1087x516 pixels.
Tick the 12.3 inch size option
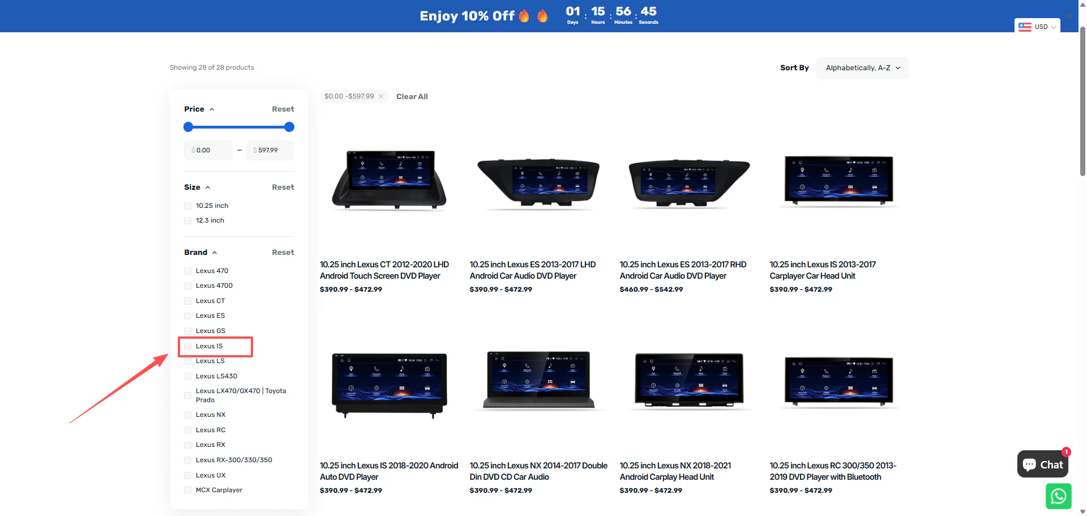point(188,221)
